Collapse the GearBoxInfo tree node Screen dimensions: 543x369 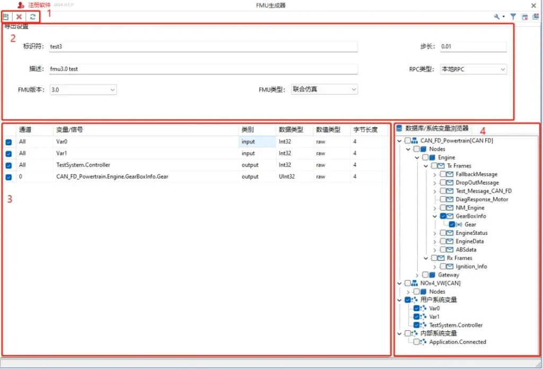(x=435, y=216)
